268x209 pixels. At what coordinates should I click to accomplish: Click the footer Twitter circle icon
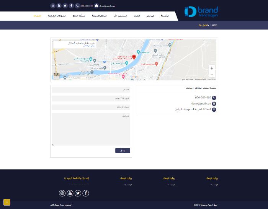tap(78, 193)
